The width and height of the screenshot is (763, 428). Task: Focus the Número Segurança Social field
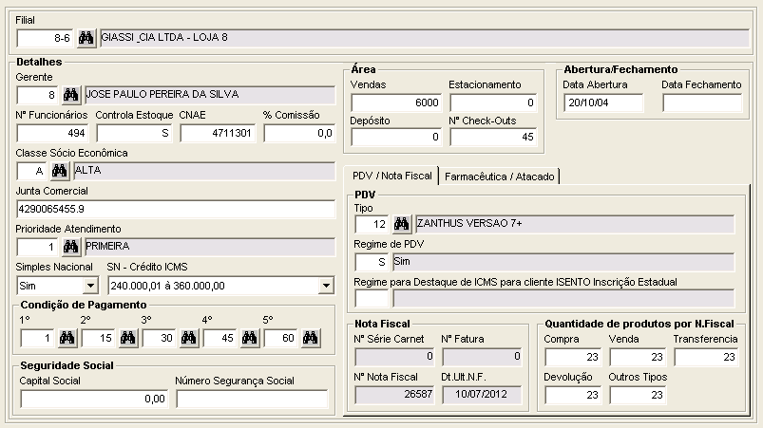(252, 399)
